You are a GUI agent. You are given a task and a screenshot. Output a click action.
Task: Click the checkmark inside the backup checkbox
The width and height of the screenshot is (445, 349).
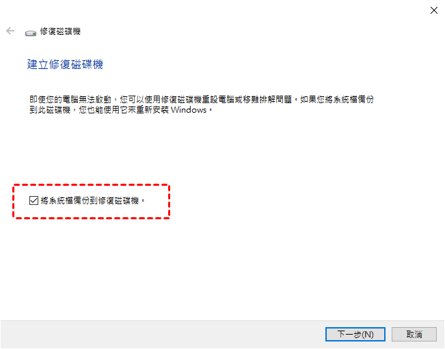pyautogui.click(x=33, y=200)
